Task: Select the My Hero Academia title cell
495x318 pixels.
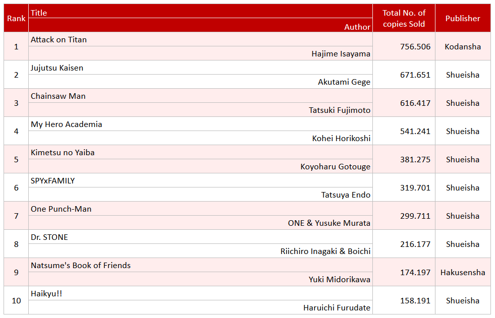Action: pos(200,124)
